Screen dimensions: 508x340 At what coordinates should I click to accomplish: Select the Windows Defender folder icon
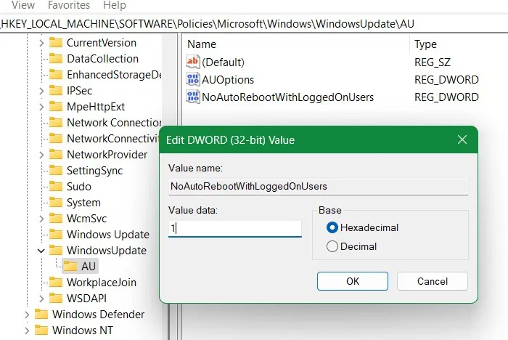pos(41,314)
